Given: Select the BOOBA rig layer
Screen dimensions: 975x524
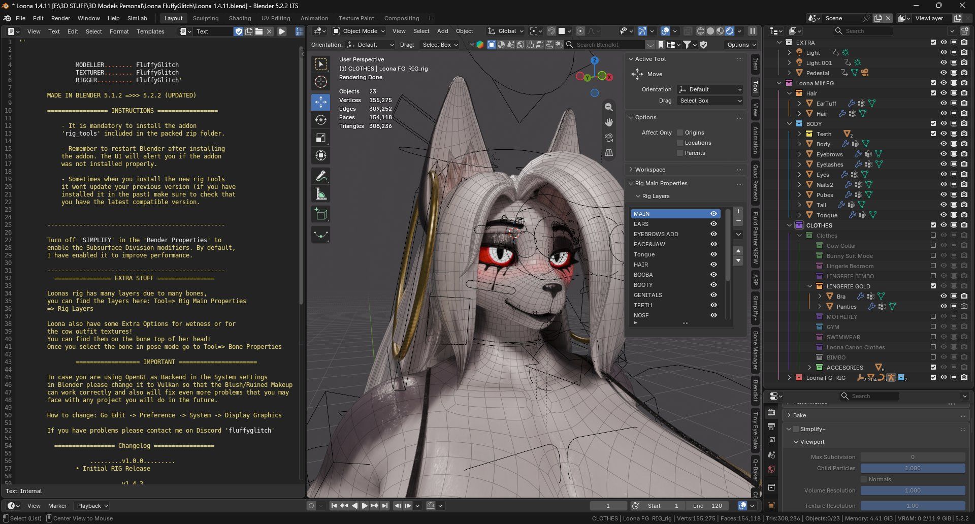Looking at the screenshot, I should pos(670,275).
